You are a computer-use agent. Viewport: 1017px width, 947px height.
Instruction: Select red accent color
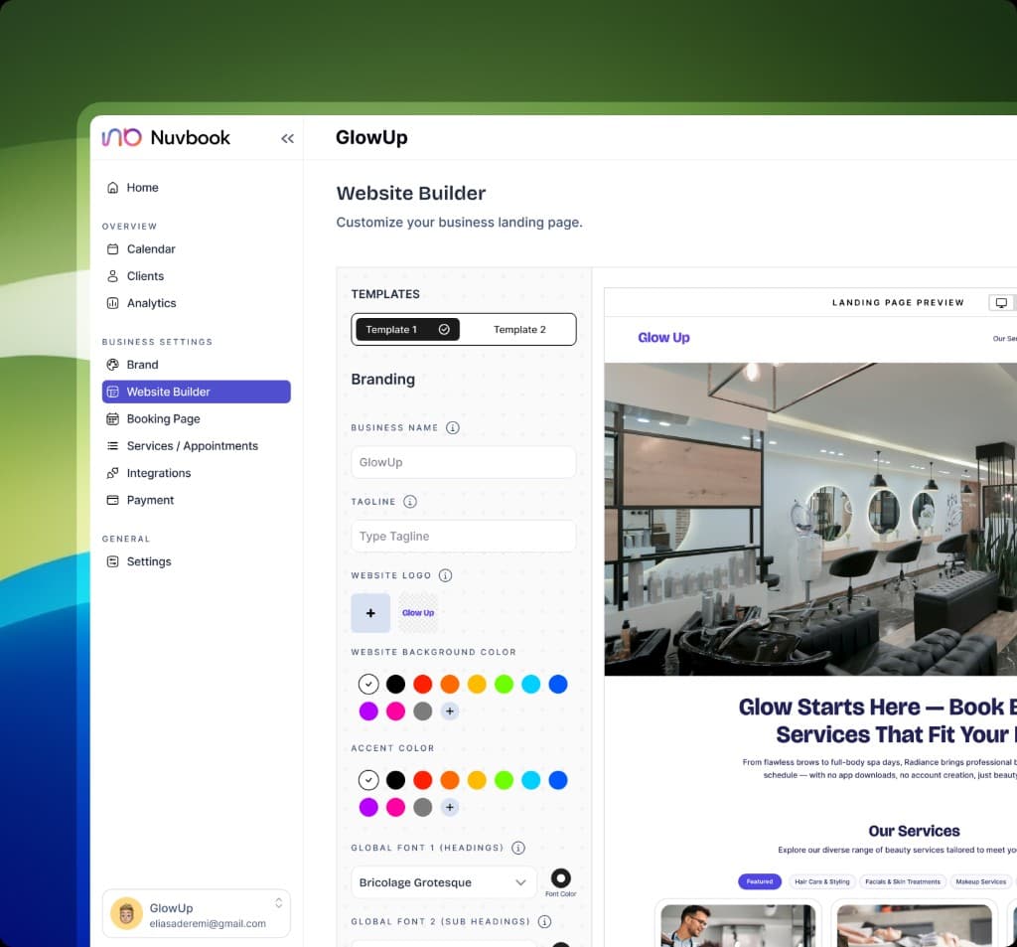pos(423,780)
